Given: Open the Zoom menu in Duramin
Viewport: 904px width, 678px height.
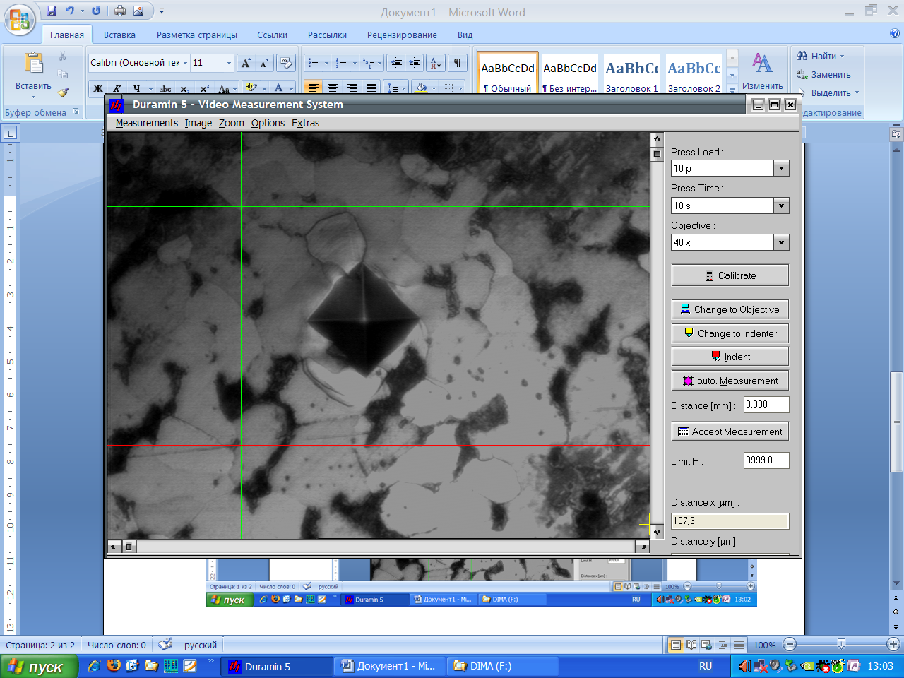Looking at the screenshot, I should pos(232,123).
